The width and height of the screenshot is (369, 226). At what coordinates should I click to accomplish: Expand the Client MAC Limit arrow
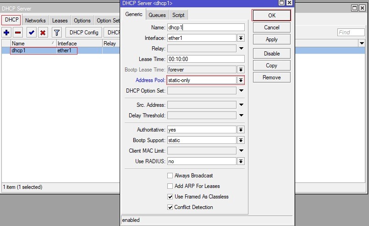click(x=241, y=151)
